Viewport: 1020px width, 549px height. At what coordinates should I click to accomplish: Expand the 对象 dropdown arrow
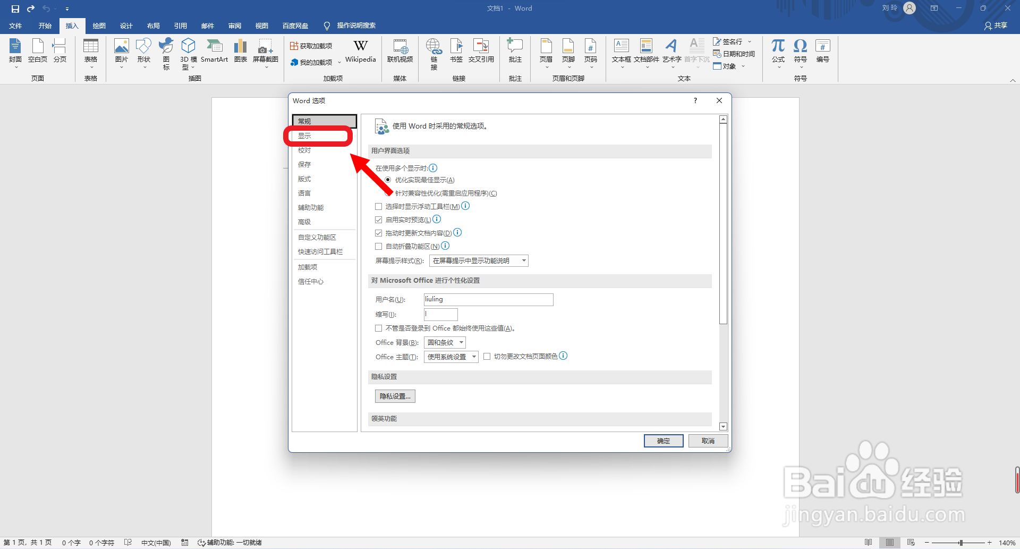pyautogui.click(x=743, y=66)
